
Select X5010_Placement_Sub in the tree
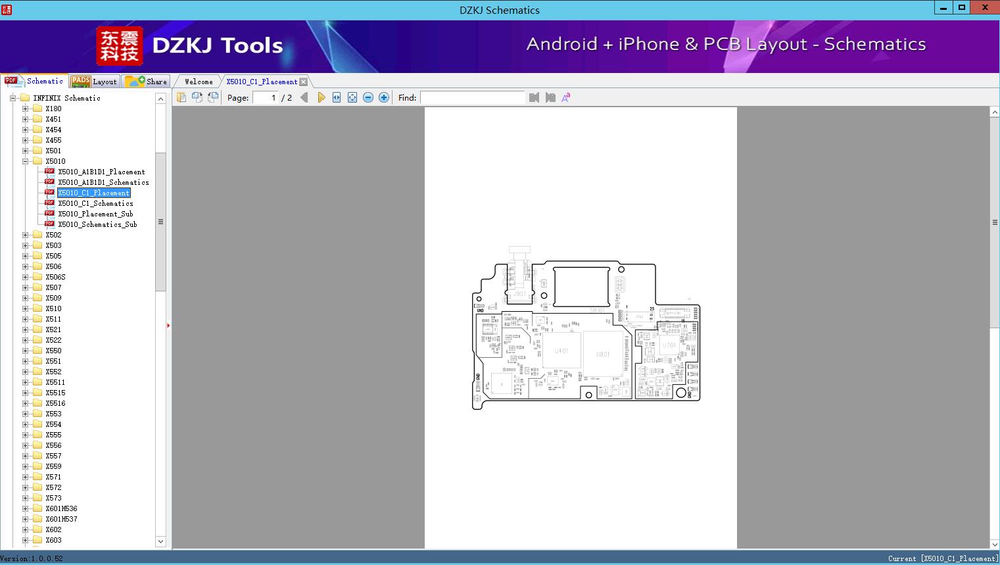95,214
